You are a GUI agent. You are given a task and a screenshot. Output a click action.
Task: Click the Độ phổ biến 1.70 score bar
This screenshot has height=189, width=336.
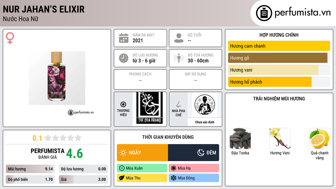pos(30,179)
